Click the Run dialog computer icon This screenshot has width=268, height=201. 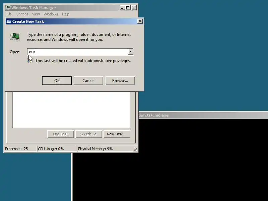click(15, 37)
